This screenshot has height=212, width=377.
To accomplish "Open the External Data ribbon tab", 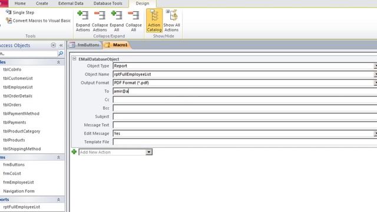I will click(x=71, y=4).
